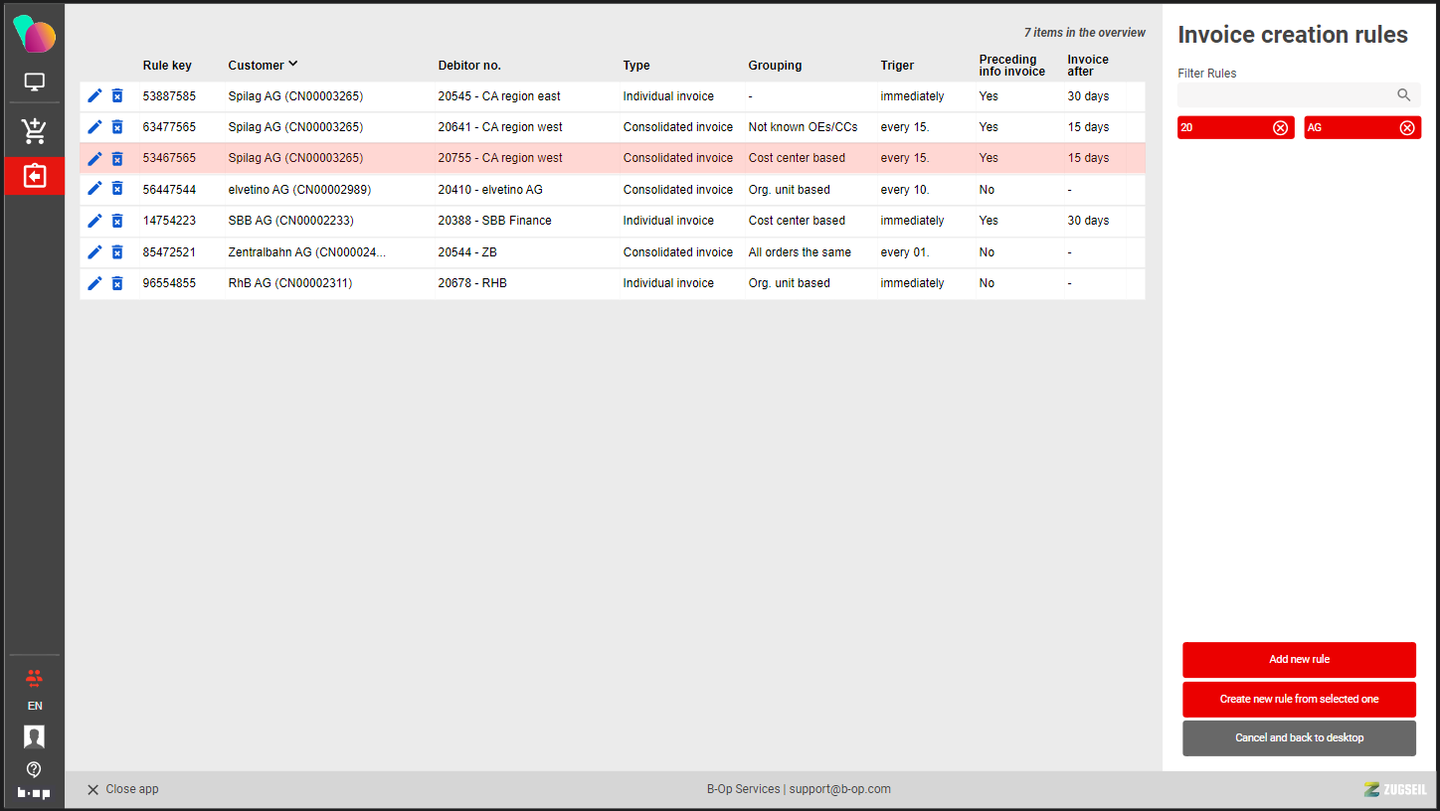Delete rule 63477565 using trash icon

117,127
